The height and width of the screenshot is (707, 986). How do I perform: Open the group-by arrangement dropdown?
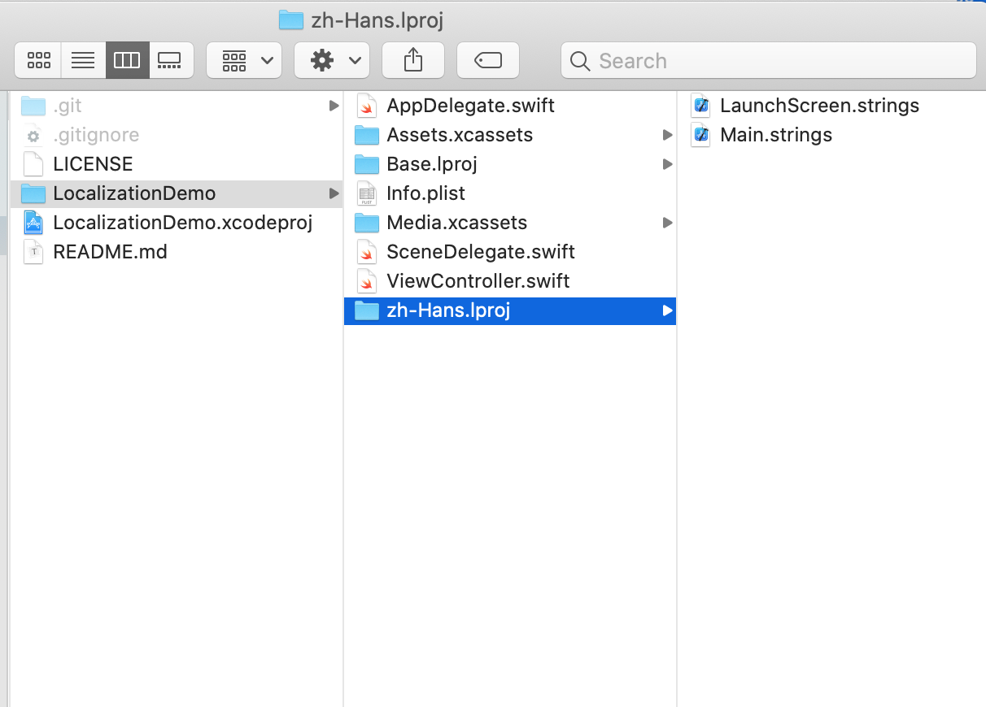(x=244, y=60)
